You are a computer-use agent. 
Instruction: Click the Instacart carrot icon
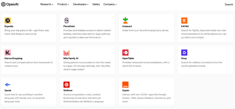click(126, 21)
